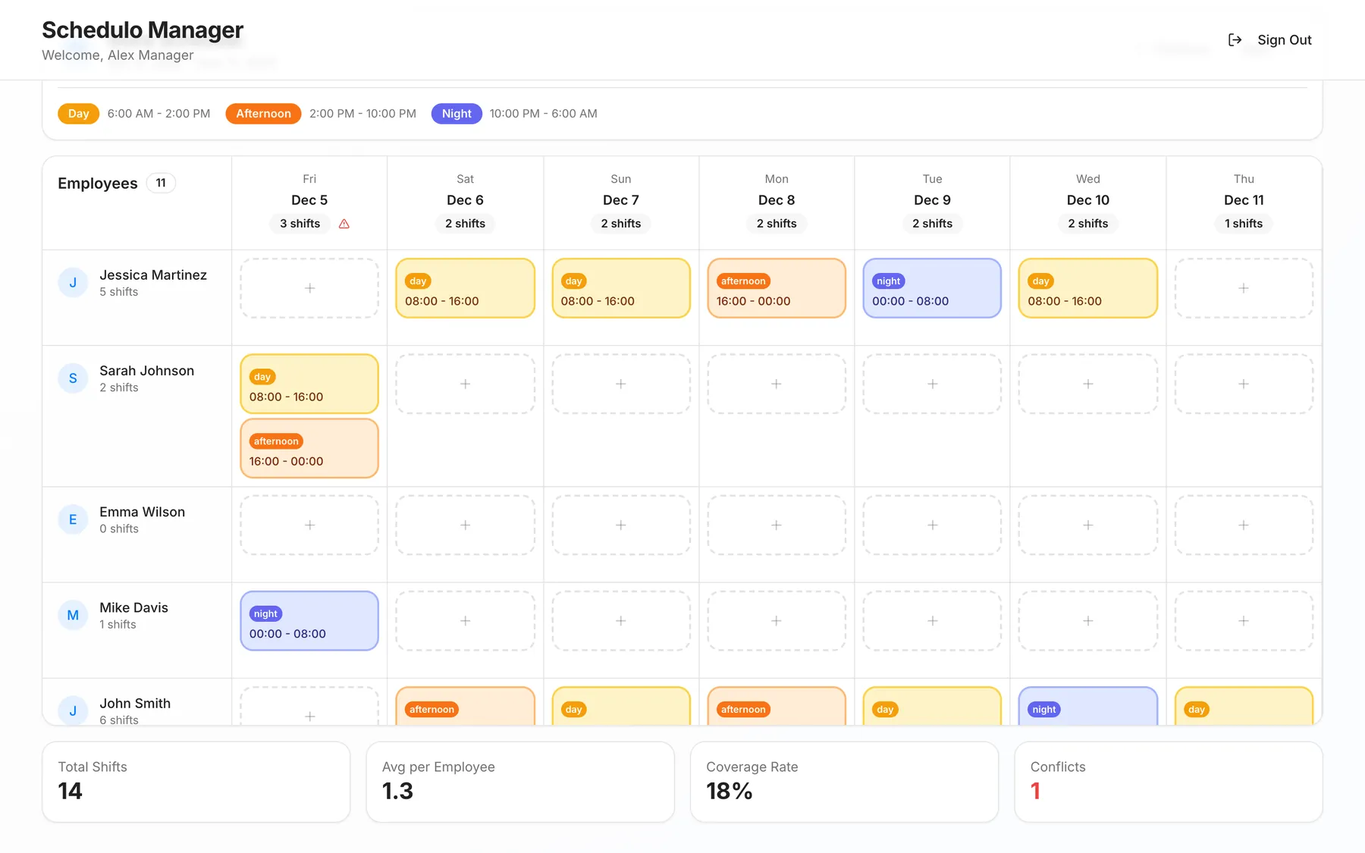Click the Conflicts stat card
This screenshot has width=1365, height=853.
pyautogui.click(x=1169, y=782)
